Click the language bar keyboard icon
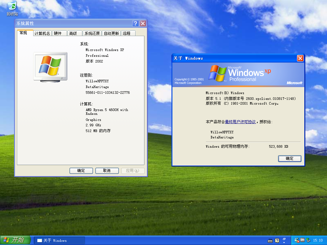Screen dimensions: 327x245 point(270,241)
